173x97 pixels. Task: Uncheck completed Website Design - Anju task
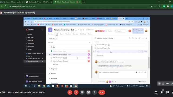point(51,51)
